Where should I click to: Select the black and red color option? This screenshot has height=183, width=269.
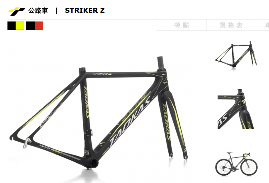tap(34, 26)
